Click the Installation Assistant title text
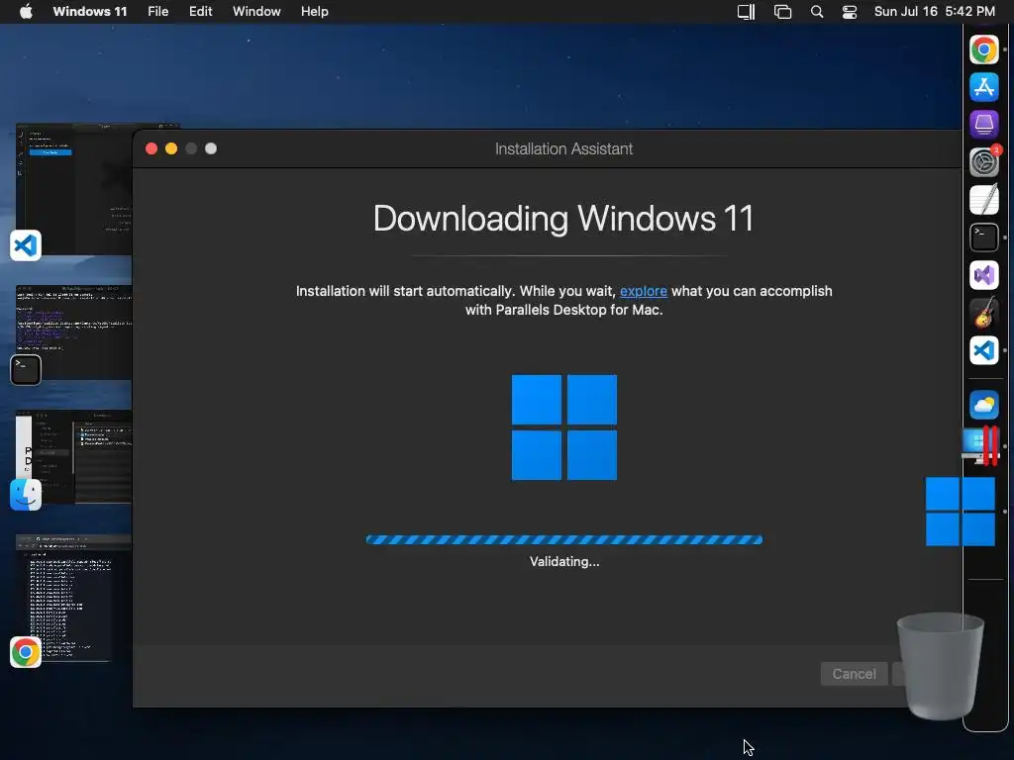1014x760 pixels. pyautogui.click(x=563, y=149)
